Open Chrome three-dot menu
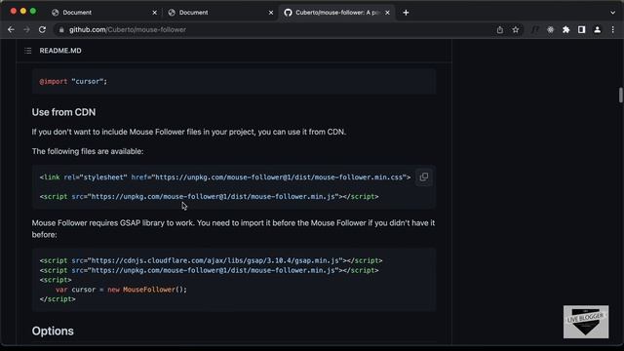This screenshot has height=351, width=624. (x=613, y=30)
